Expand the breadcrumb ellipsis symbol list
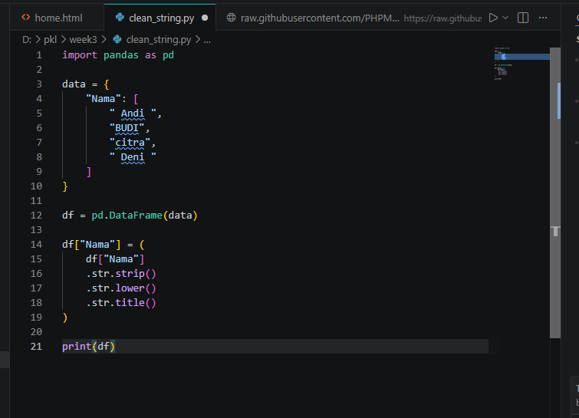Viewport: 579px width, 418px height. point(207,40)
